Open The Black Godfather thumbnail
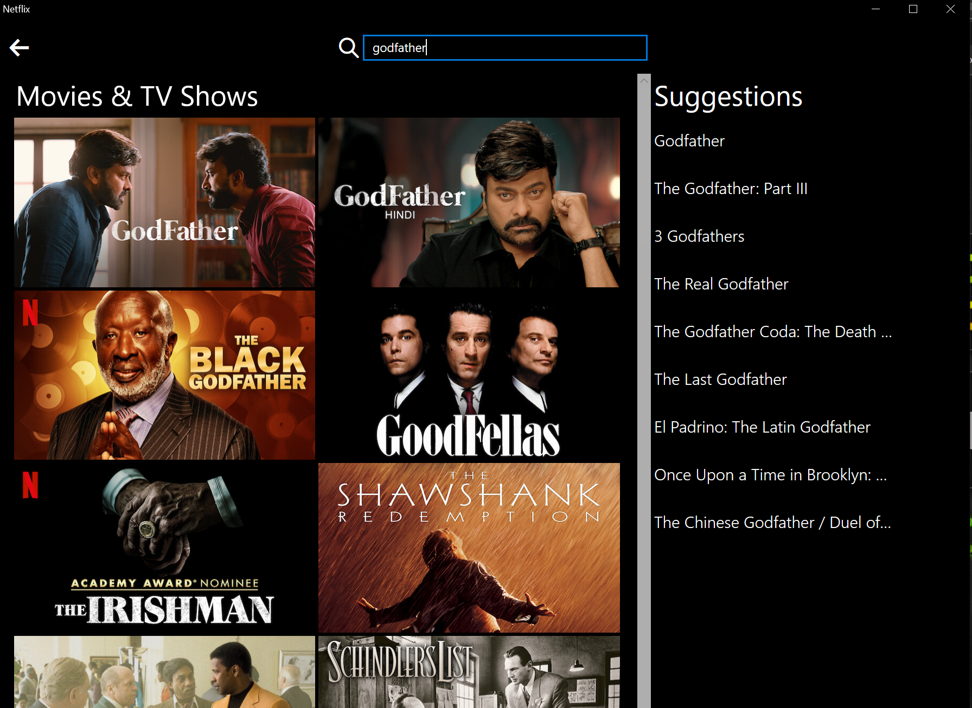Viewport: 972px width, 708px height. 164,375
